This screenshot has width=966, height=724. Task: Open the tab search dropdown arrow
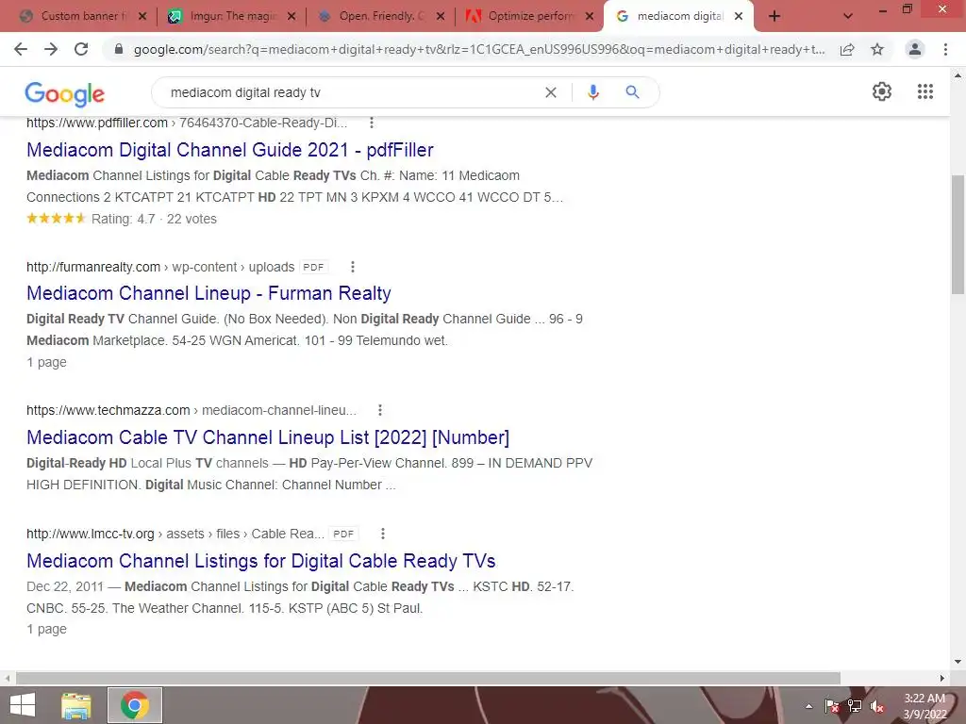click(x=848, y=16)
